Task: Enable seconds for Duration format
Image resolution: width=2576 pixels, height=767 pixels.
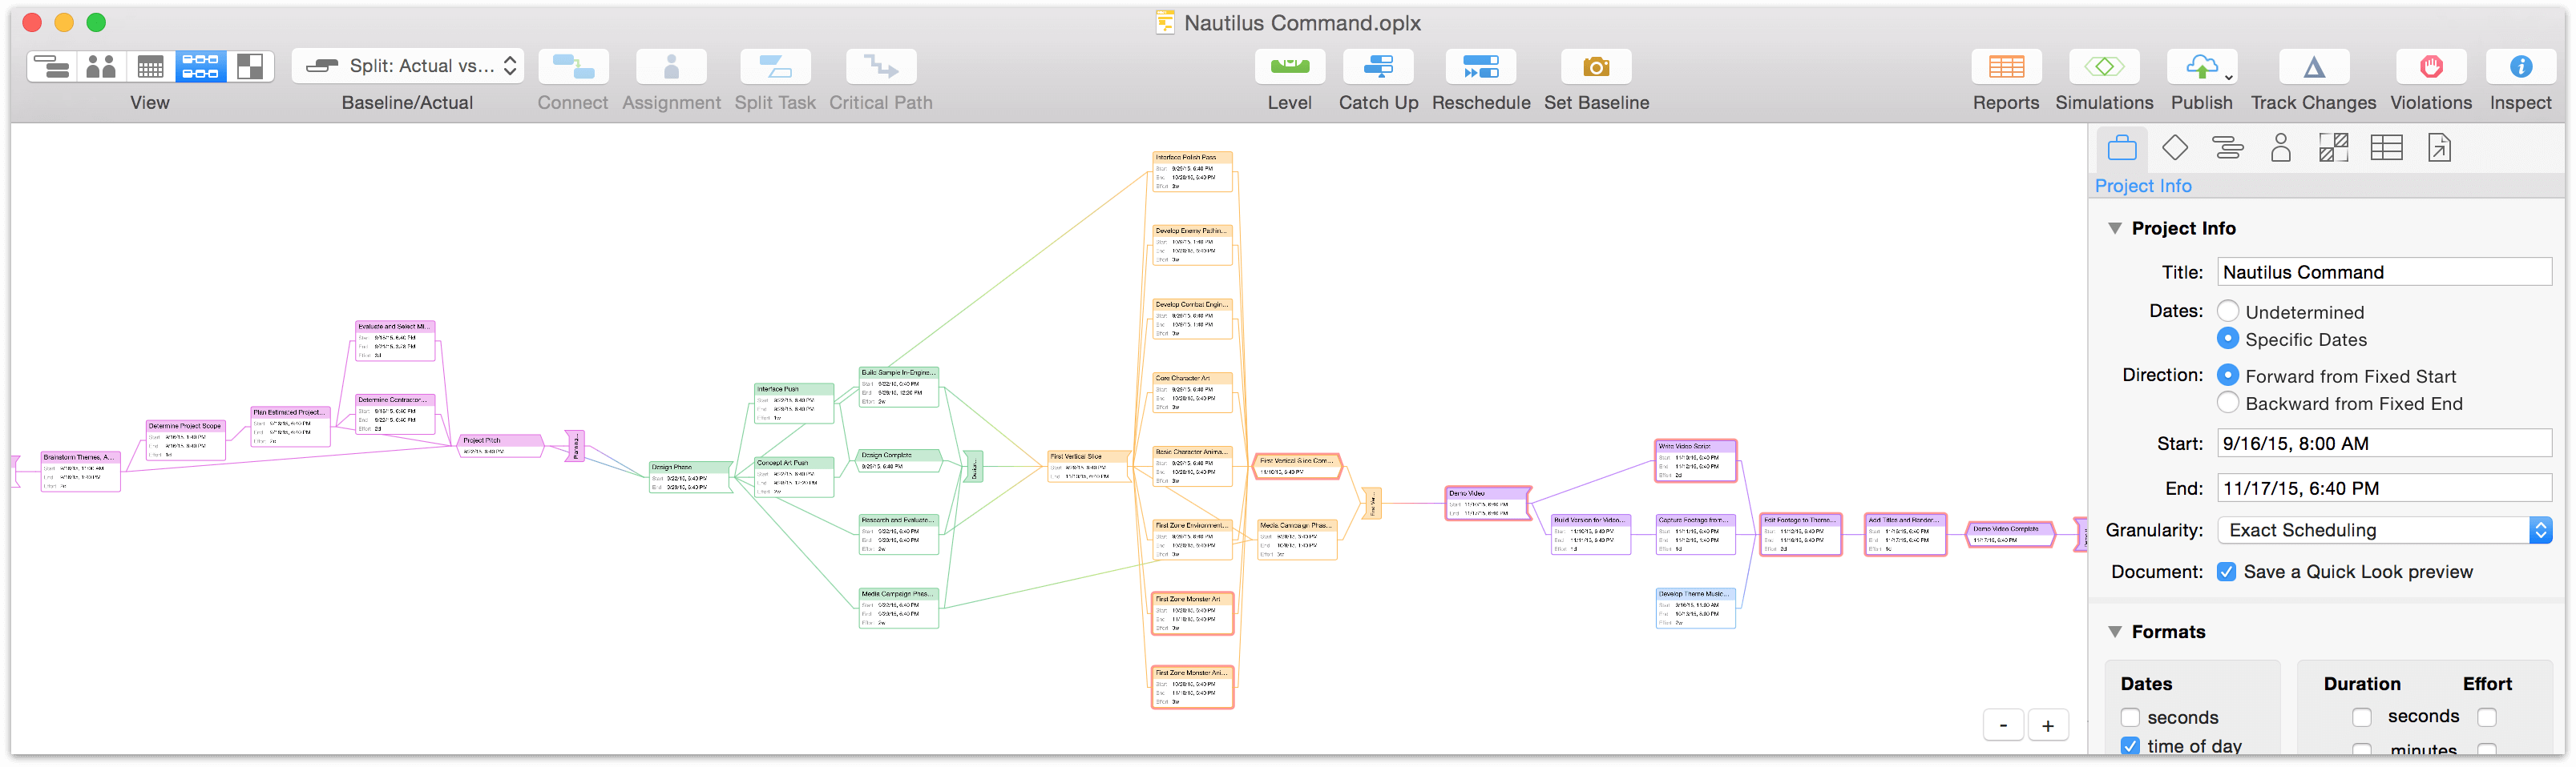Action: (x=2362, y=717)
